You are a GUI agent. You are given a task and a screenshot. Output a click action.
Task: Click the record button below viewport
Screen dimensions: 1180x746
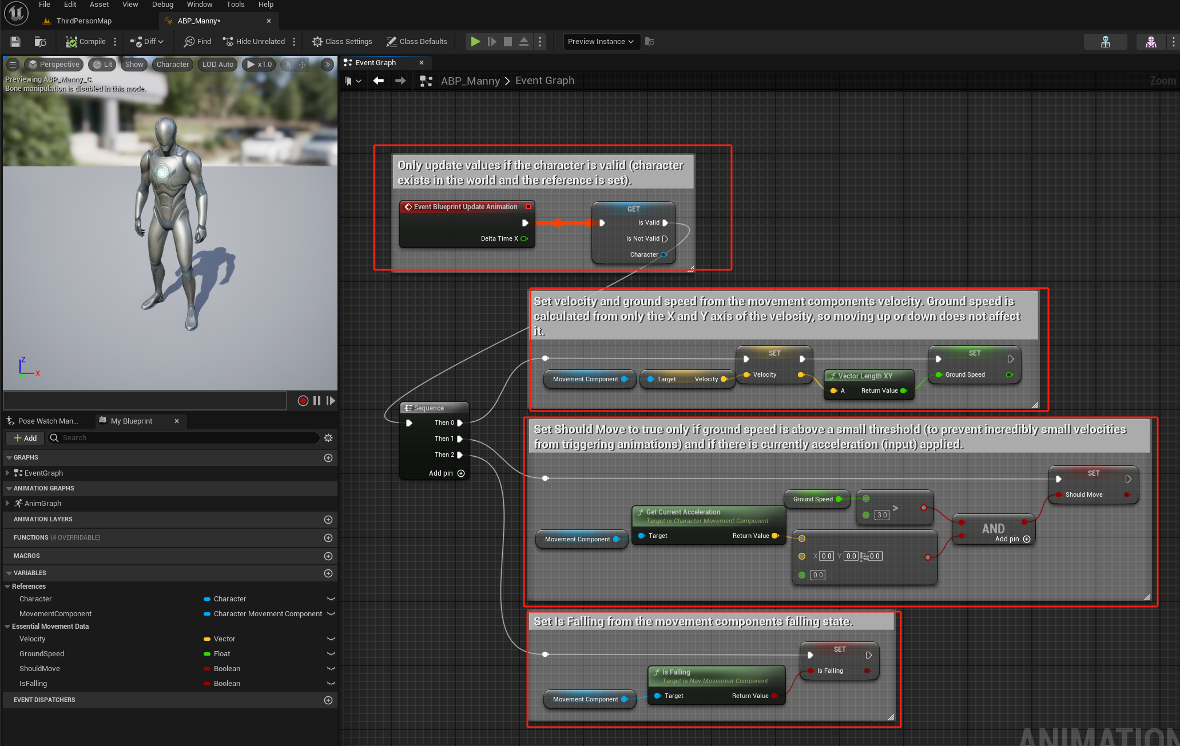coord(303,401)
